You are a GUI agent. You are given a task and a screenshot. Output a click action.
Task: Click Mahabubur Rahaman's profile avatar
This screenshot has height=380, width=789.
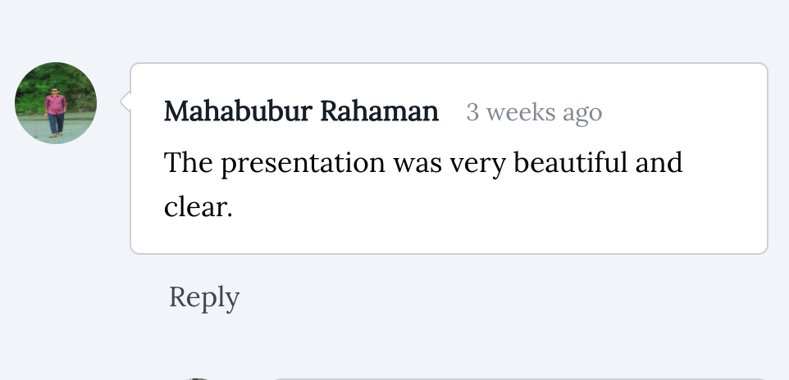[56, 103]
